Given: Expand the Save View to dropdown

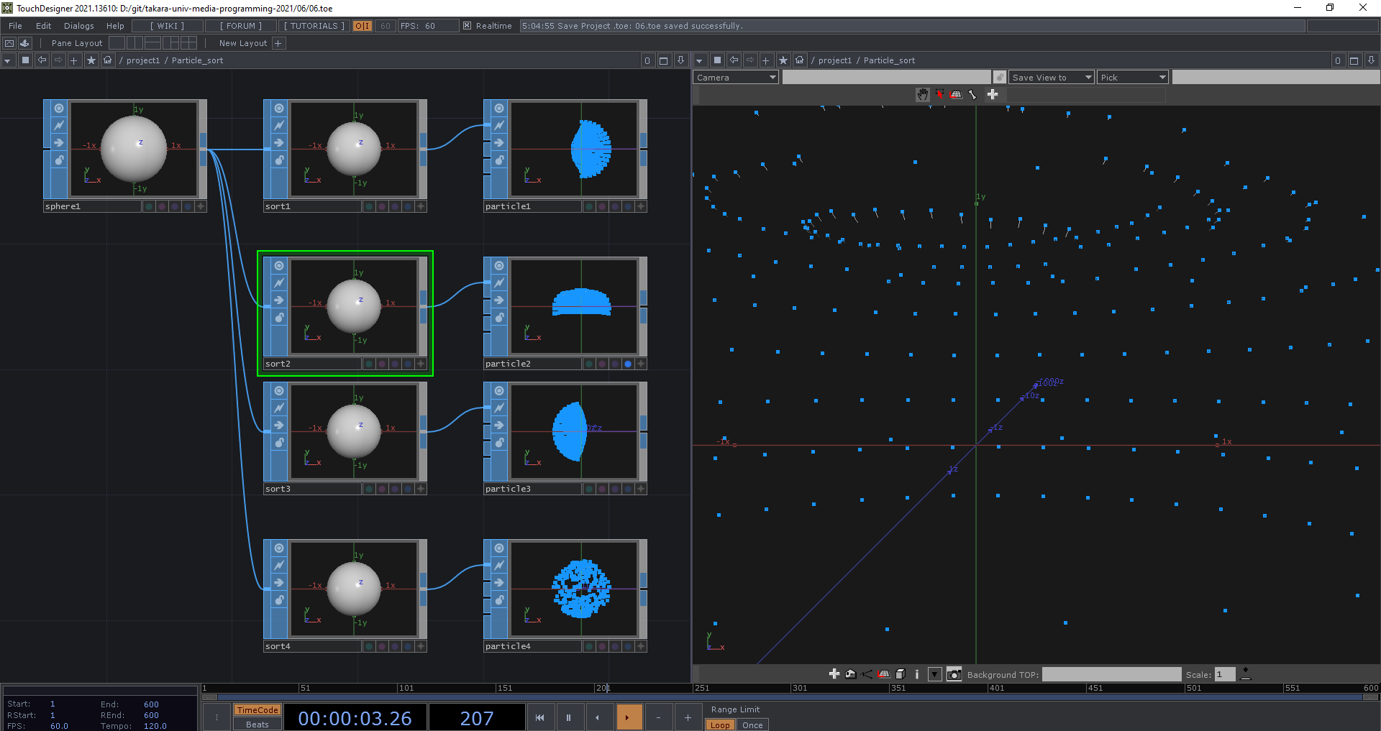Looking at the screenshot, I should tap(1050, 78).
